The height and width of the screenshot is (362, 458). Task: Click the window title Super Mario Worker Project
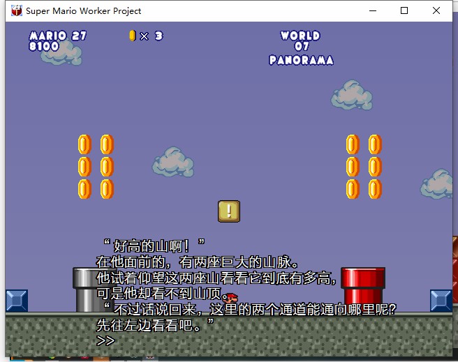point(84,11)
